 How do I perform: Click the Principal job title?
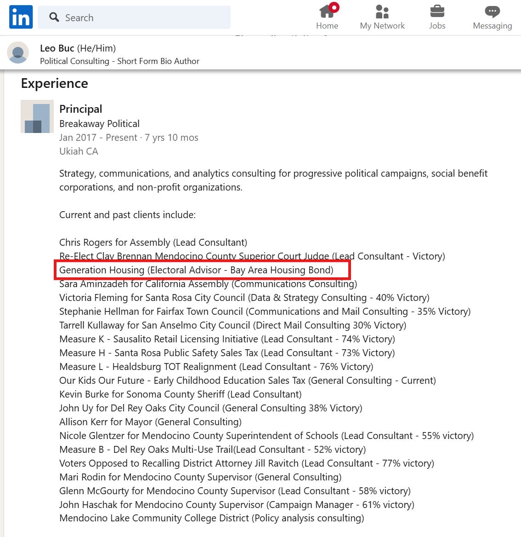[x=81, y=109]
